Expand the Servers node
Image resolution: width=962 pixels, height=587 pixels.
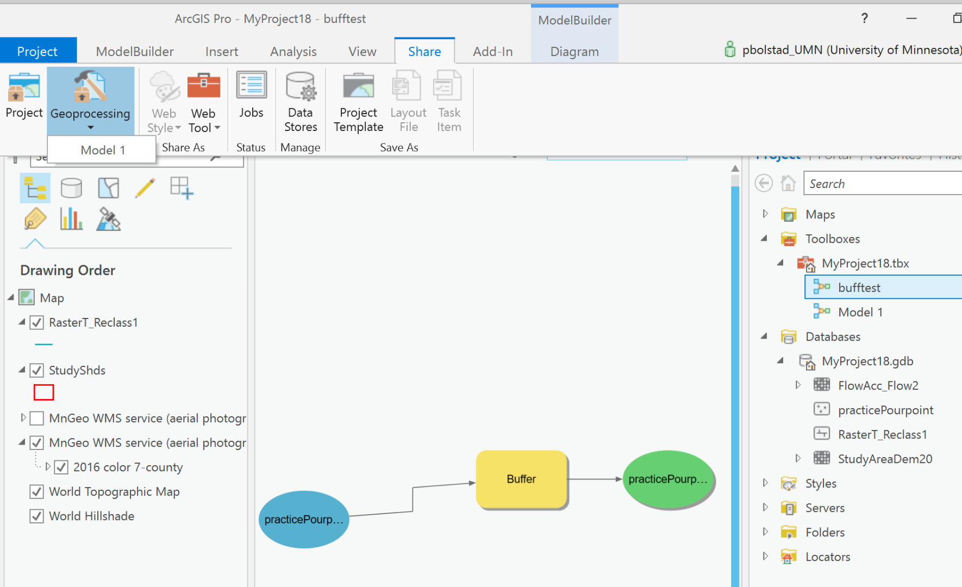click(x=765, y=507)
